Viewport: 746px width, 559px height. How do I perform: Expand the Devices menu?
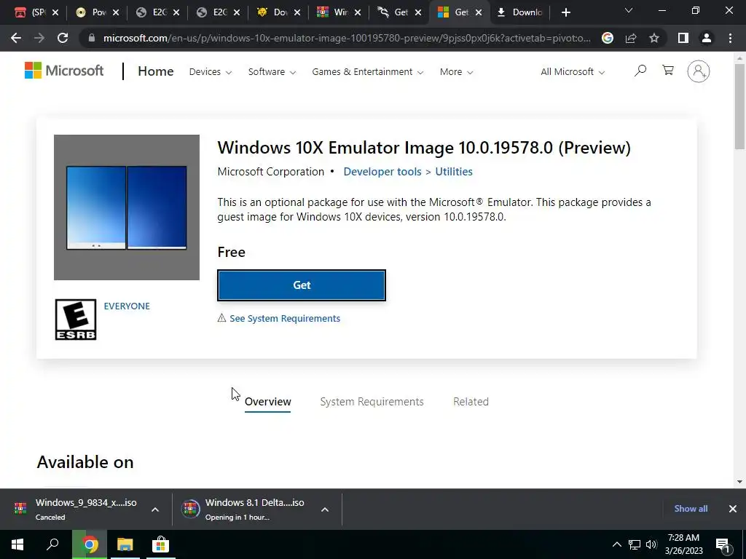coord(211,72)
